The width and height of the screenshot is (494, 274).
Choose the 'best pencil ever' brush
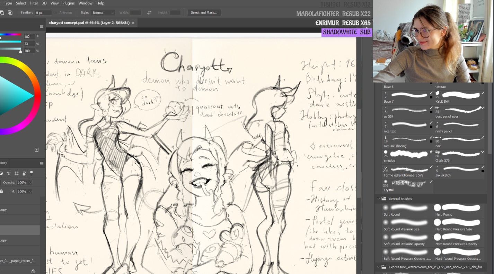pos(459,112)
